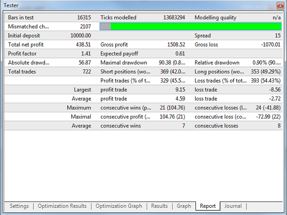Go to the Results tab
Image resolution: width=287 pixels, height=215 pixels.
click(x=159, y=206)
